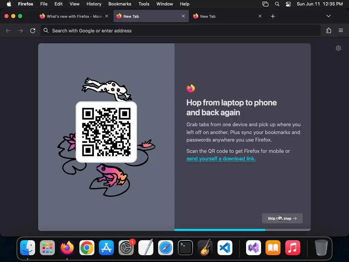Click the Stage Manager menu bar icon
Screen dimensions: 349x262
[x=265, y=4]
